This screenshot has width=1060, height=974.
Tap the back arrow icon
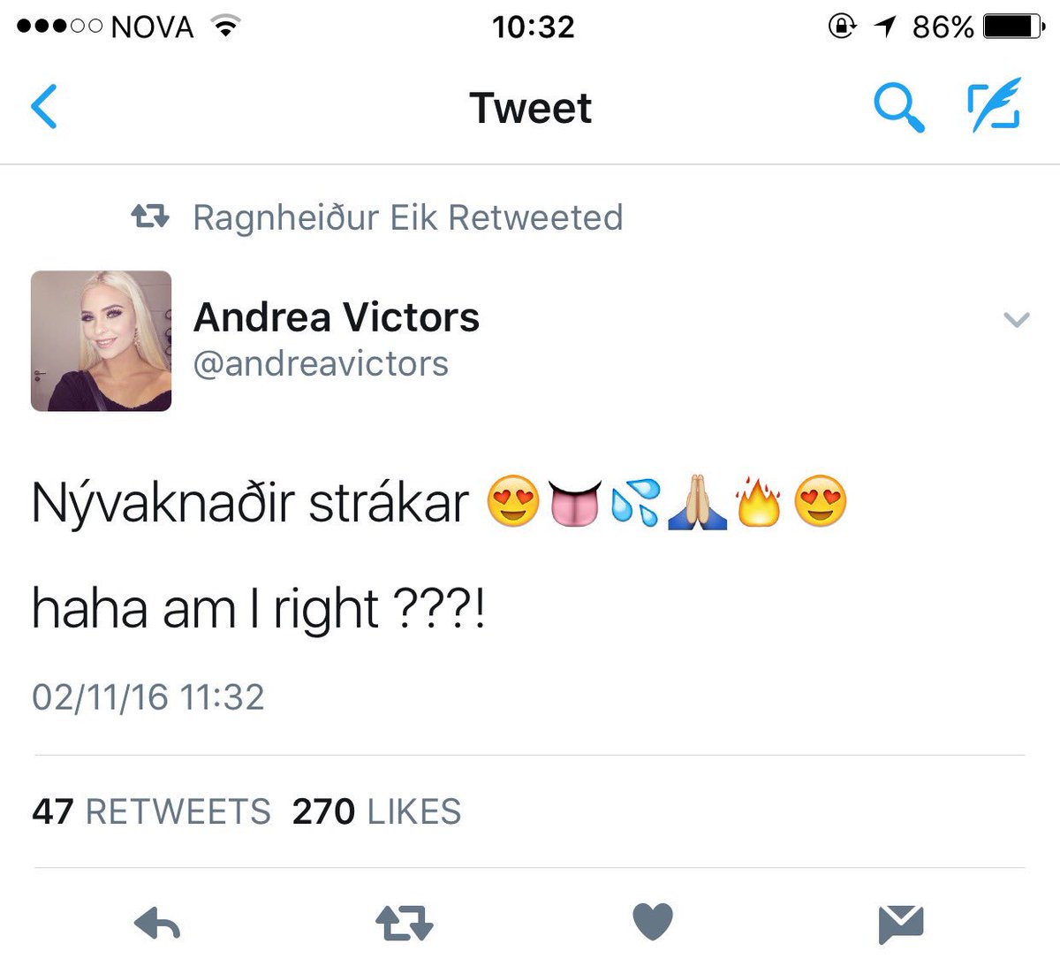tap(44, 107)
